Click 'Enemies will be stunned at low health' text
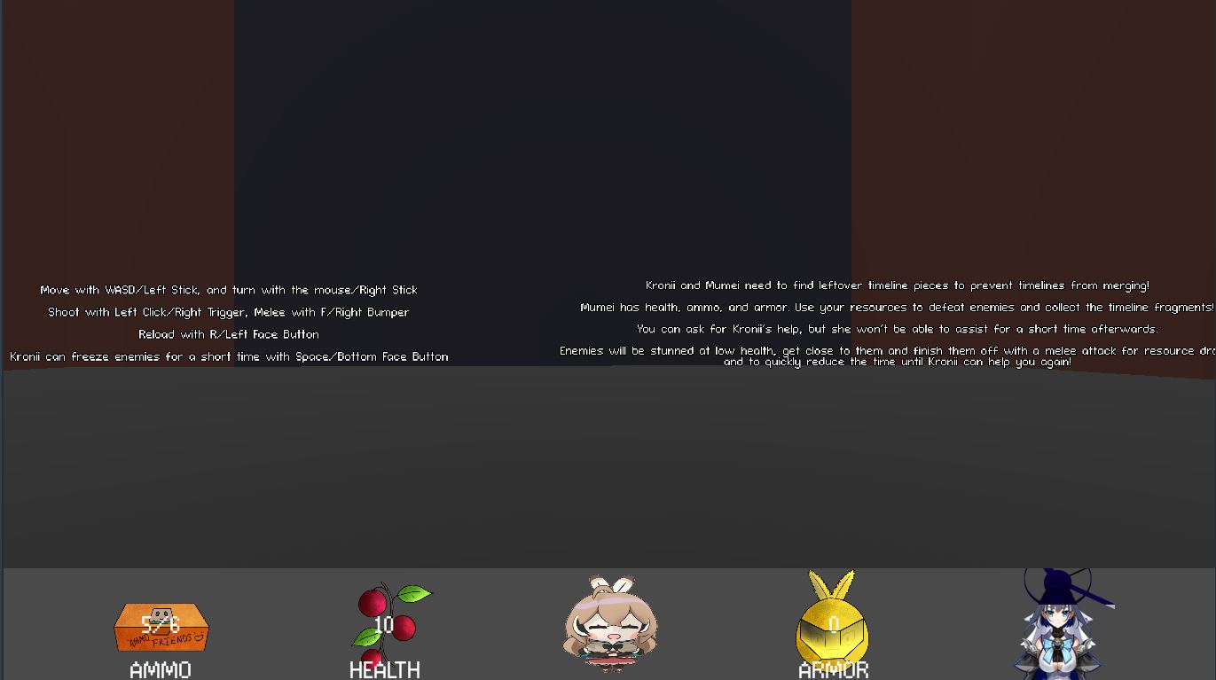Image resolution: width=1216 pixels, height=680 pixels. pos(888,351)
